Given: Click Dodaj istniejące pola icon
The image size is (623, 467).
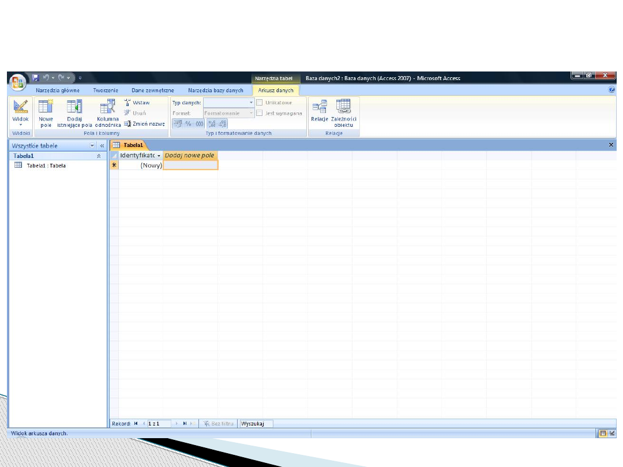Looking at the screenshot, I should pyautogui.click(x=74, y=107).
